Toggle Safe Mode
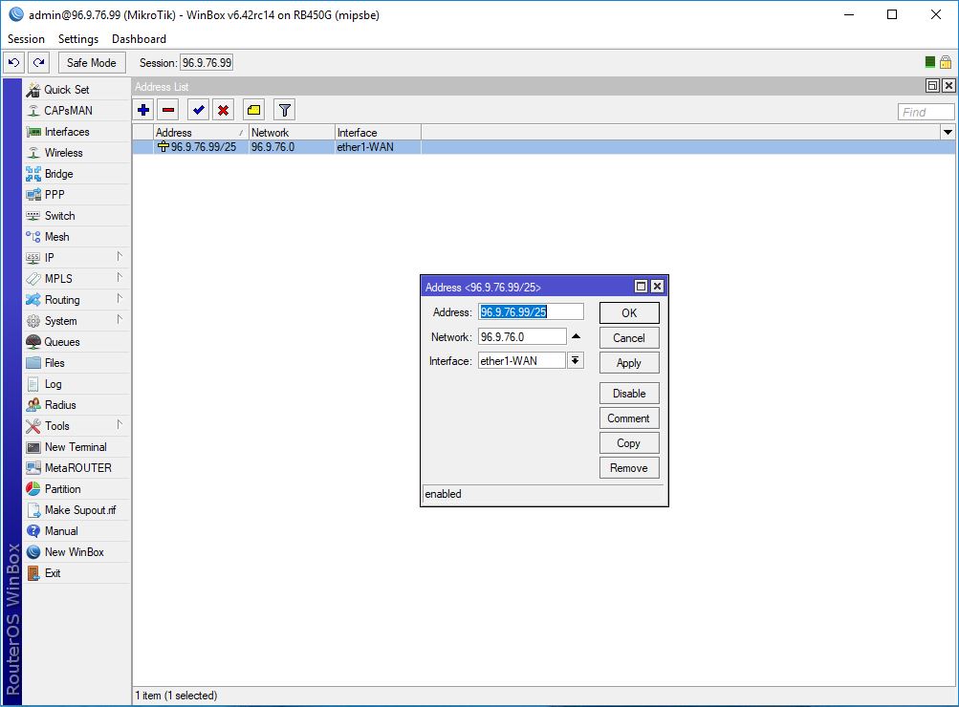Screen dimensions: 959x707 (91, 62)
